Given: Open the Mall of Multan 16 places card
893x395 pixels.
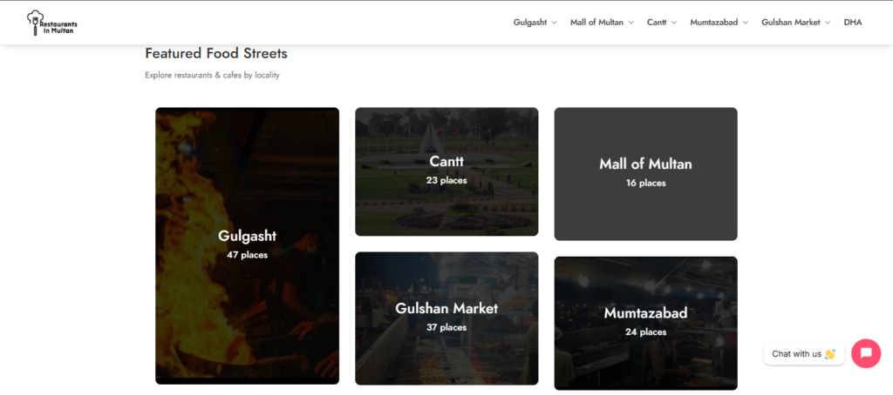Looking at the screenshot, I should pyautogui.click(x=645, y=174).
